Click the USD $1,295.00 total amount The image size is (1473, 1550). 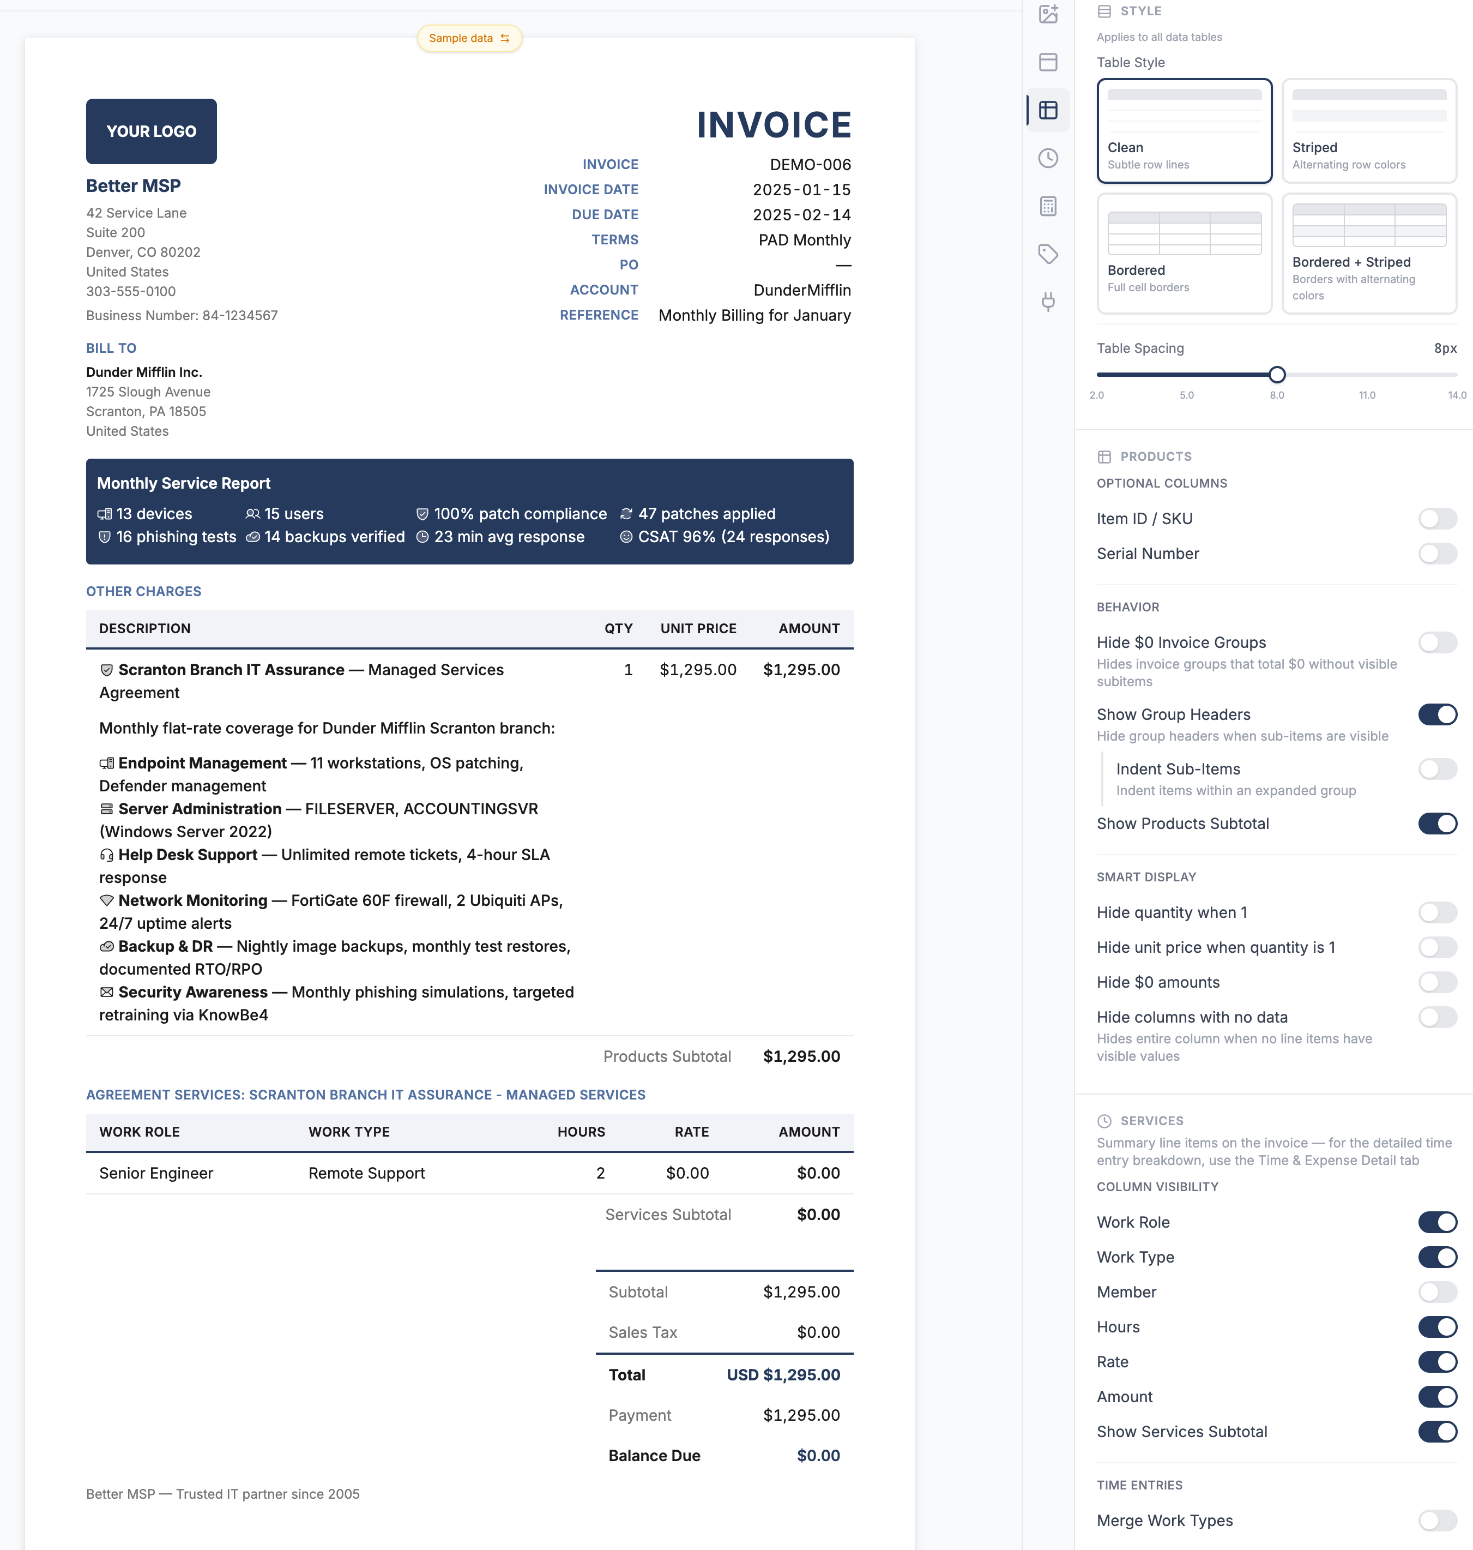coord(783,1375)
